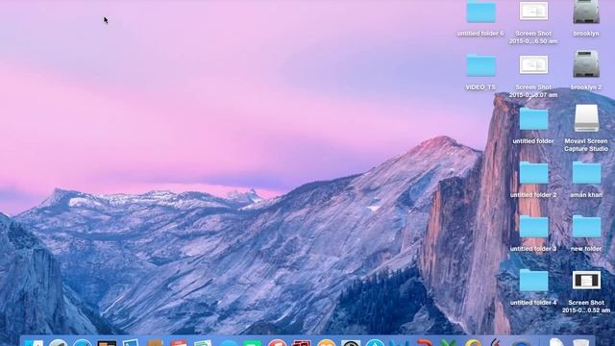Select the Screen Shot file ending 6.50 am
Screen dimensions: 615x346
point(533,11)
